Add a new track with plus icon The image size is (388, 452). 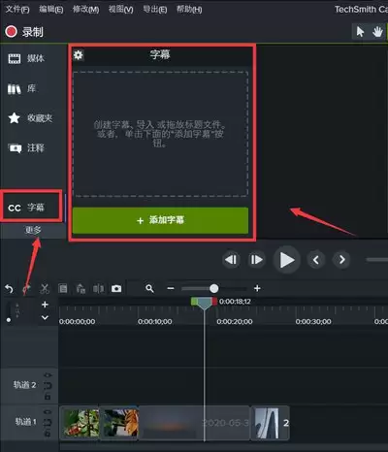(45, 305)
